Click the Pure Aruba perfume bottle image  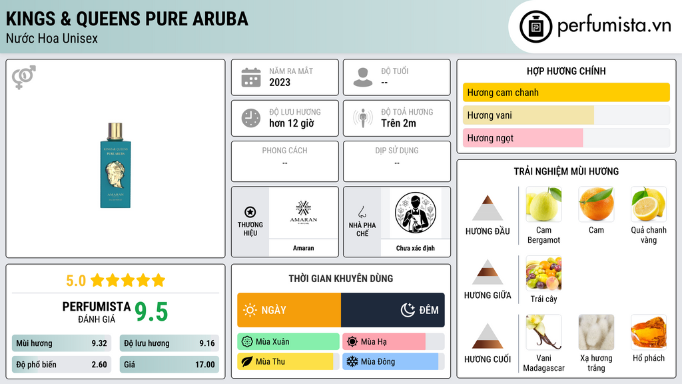(115, 165)
